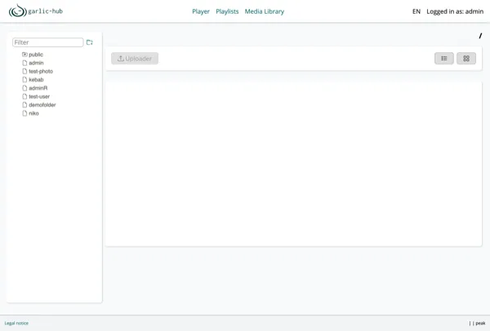Click the demofolder folder icon
Viewport: 490px width, 331px height.
point(24,105)
